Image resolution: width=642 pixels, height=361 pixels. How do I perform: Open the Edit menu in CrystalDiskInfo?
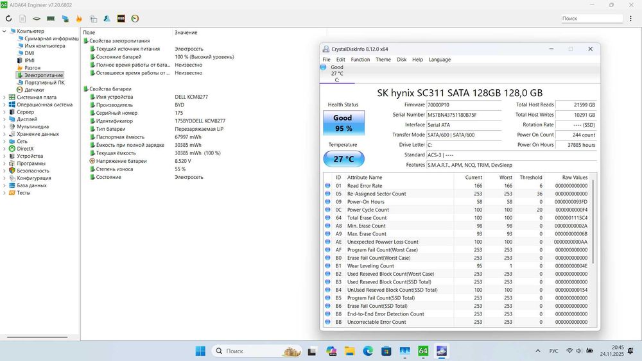[x=341, y=59]
